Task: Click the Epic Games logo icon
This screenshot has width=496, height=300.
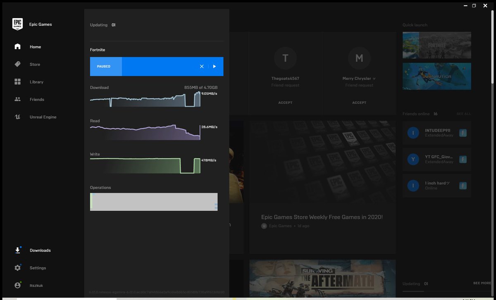Action: tap(17, 24)
